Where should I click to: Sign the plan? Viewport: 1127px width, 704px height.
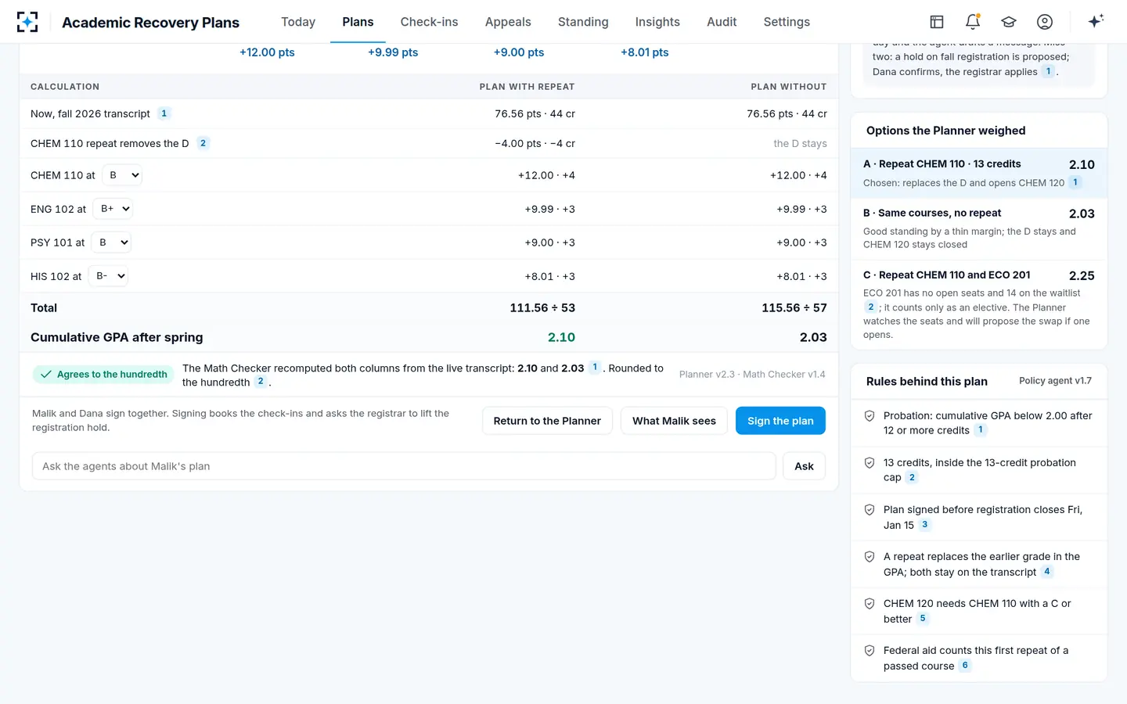coord(780,421)
